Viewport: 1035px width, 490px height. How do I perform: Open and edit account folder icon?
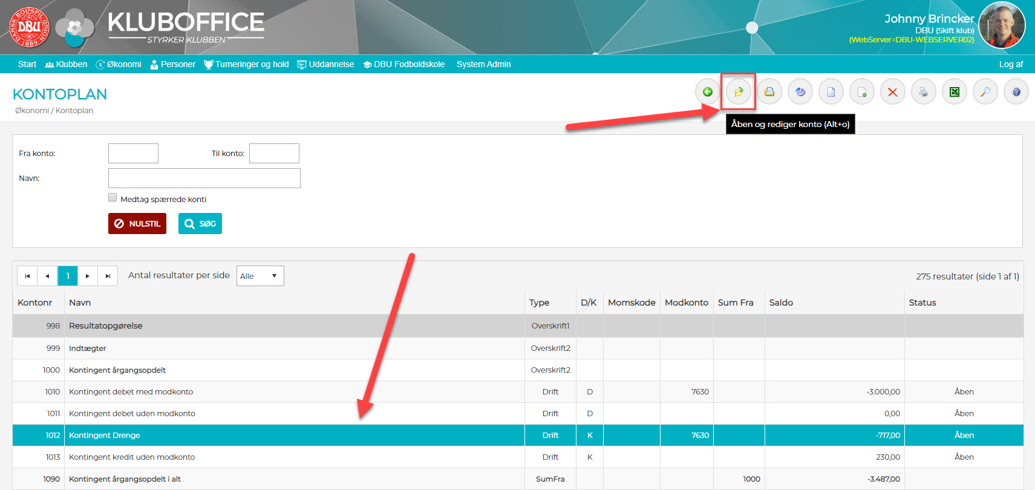pos(738,92)
